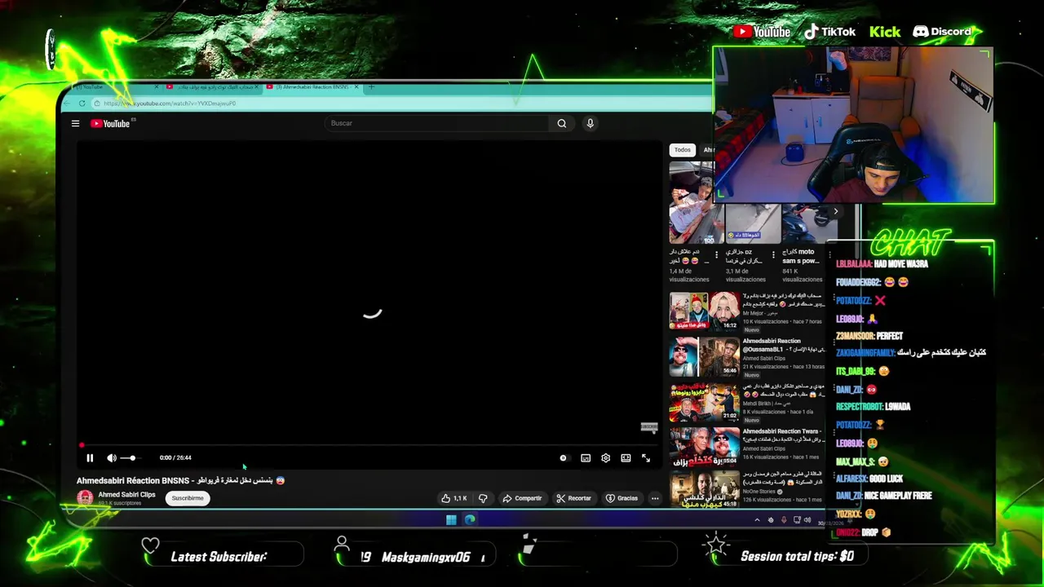Open the Ahmed Sabiri Clips channel name
Image resolution: width=1044 pixels, height=587 pixels.
[x=126, y=495]
